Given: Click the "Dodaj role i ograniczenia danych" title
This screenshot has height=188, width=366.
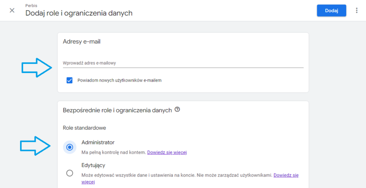Looking at the screenshot, I should tap(79, 13).
